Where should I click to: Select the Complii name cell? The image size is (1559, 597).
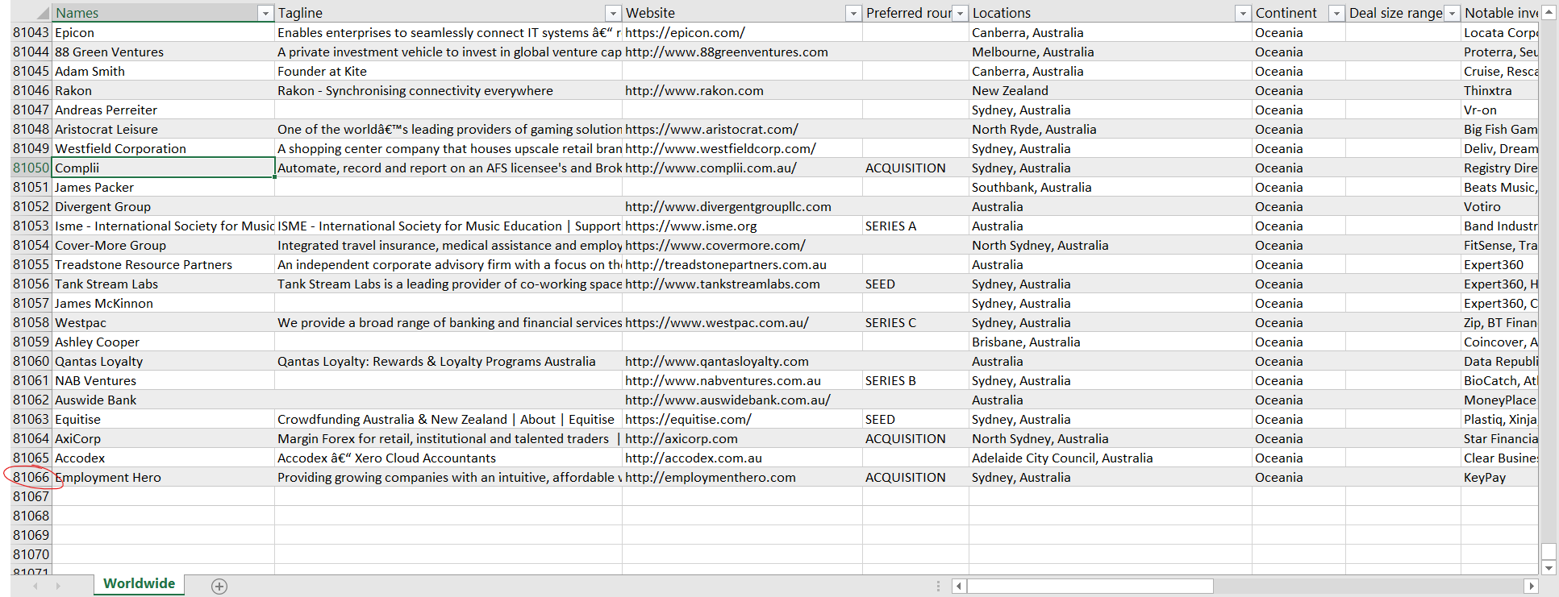point(164,168)
